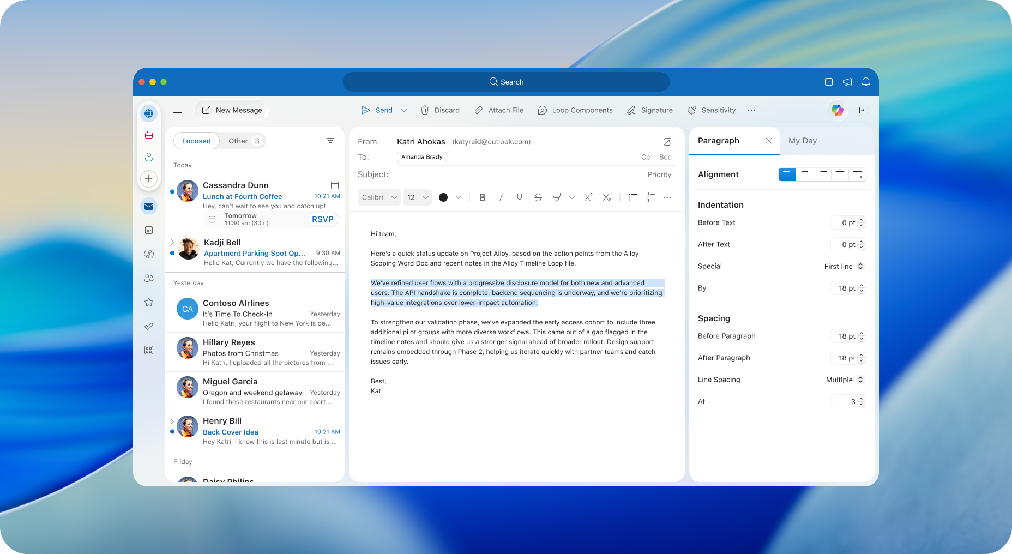
Task: Open the To Do checkmark in sidebar
Action: (149, 326)
